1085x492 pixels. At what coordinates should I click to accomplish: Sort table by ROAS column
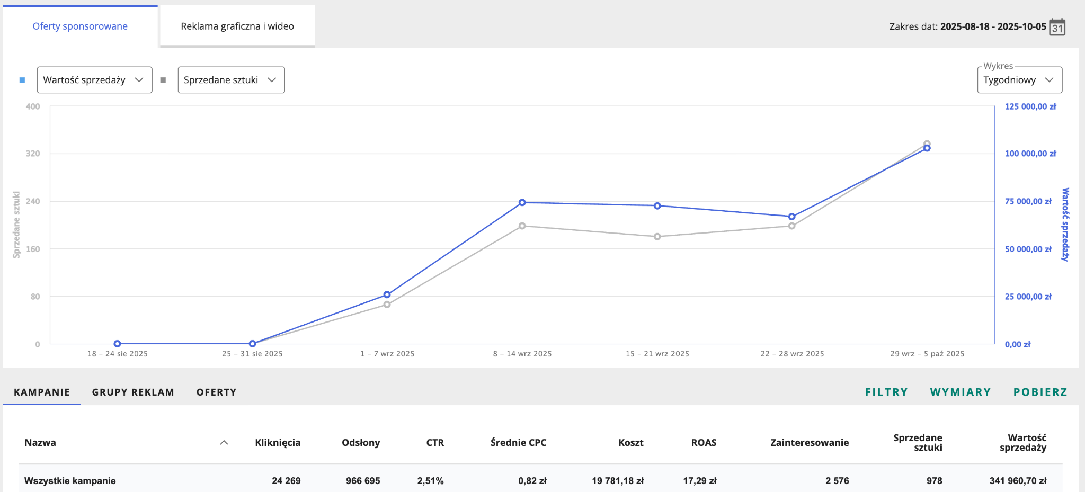pyautogui.click(x=704, y=443)
